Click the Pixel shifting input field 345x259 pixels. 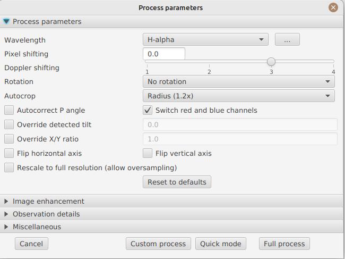pos(163,54)
